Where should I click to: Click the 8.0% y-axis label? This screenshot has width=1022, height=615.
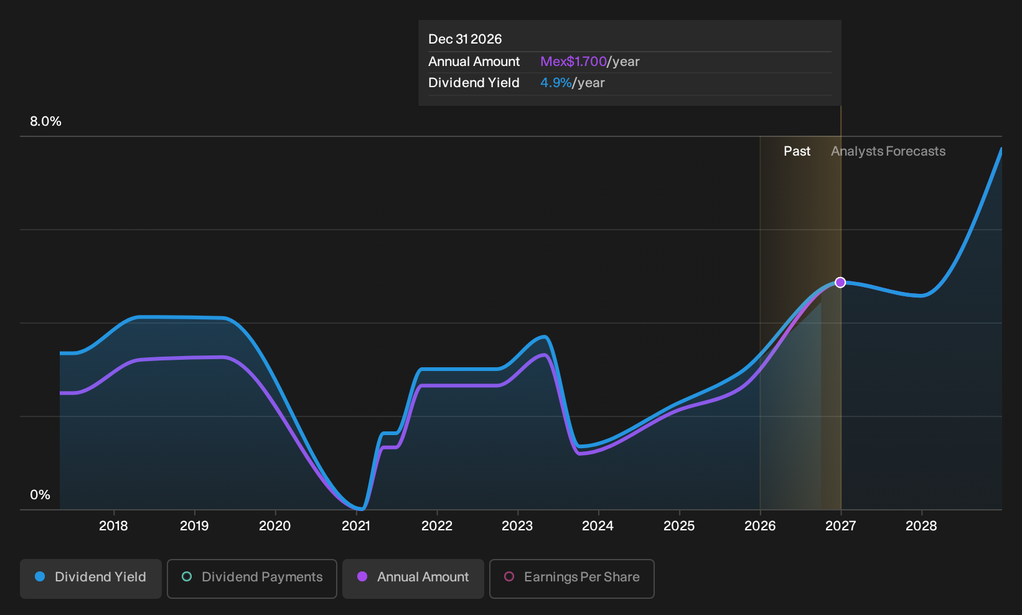pos(45,121)
